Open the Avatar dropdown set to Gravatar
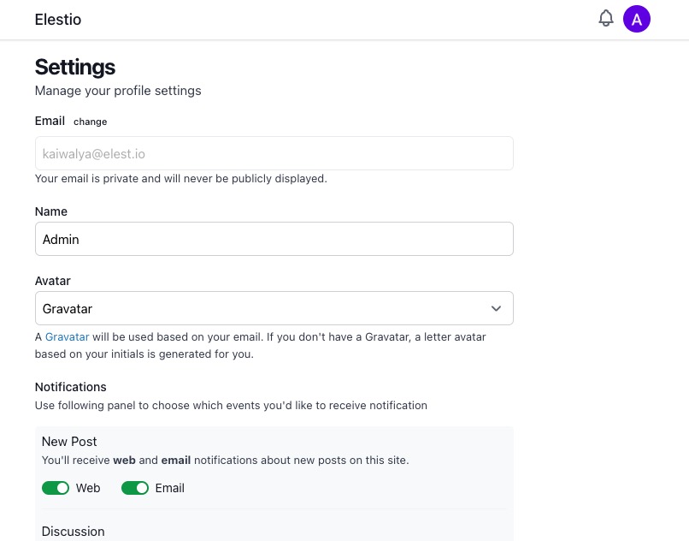Screen dimensions: 689x541 point(274,308)
